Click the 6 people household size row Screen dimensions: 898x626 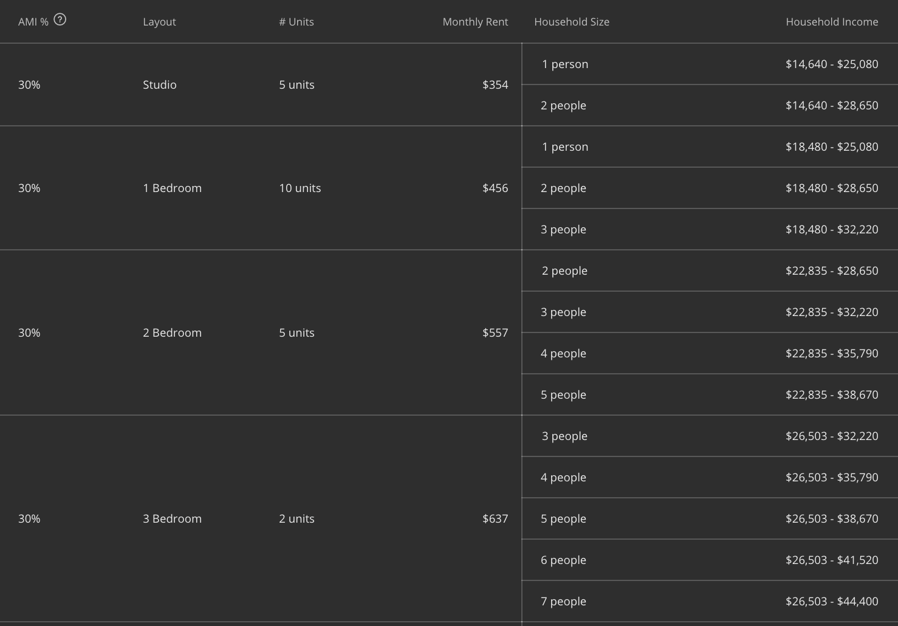[563, 560]
